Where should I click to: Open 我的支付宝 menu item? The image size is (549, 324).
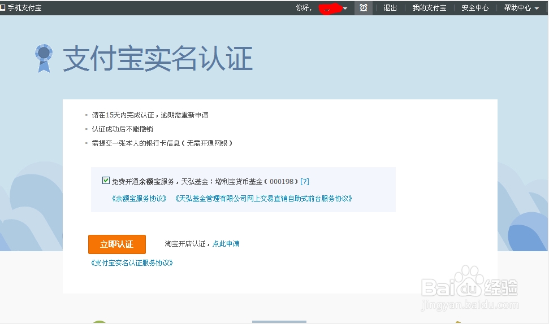click(x=429, y=8)
